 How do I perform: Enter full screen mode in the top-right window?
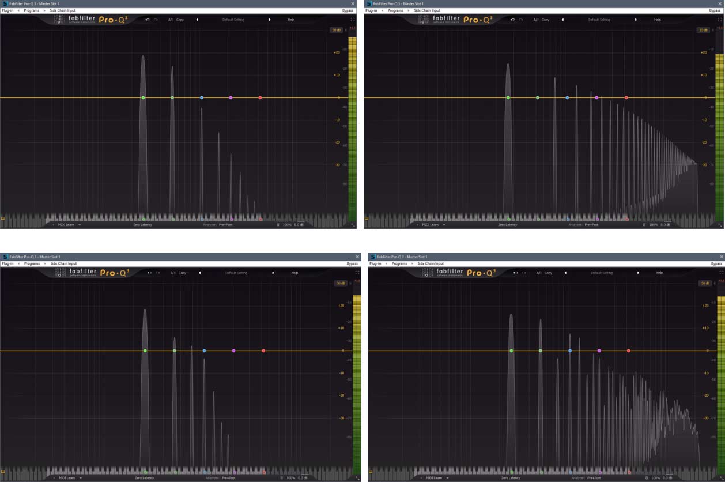pyautogui.click(x=720, y=20)
